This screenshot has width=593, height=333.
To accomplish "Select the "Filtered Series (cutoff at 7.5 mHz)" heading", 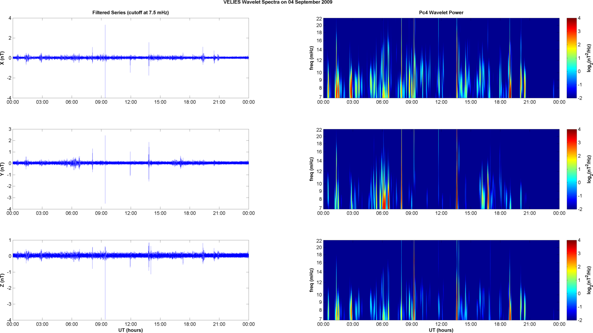I will click(130, 13).
